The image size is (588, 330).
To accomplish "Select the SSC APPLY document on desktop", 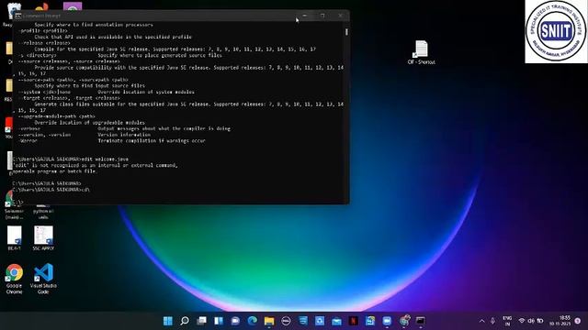I will pos(43,238).
